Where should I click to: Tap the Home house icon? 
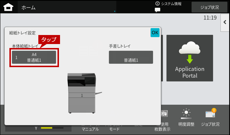coord(8,7)
